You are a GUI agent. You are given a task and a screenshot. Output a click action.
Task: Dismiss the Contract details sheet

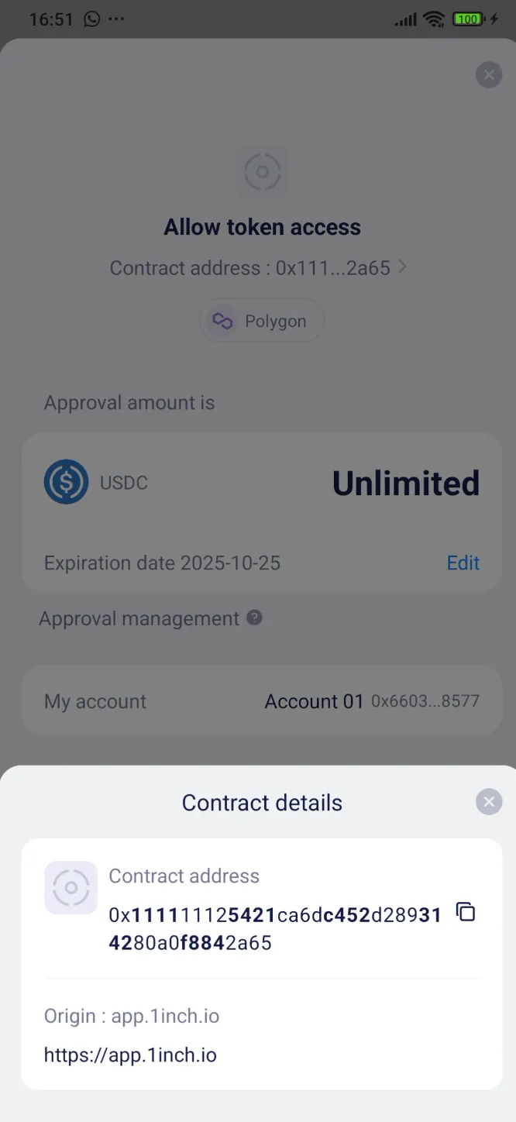click(x=489, y=802)
